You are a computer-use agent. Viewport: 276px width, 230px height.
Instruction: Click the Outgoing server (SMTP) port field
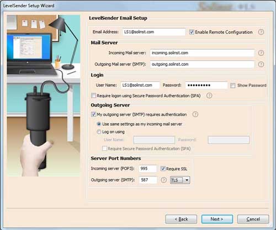point(148,180)
